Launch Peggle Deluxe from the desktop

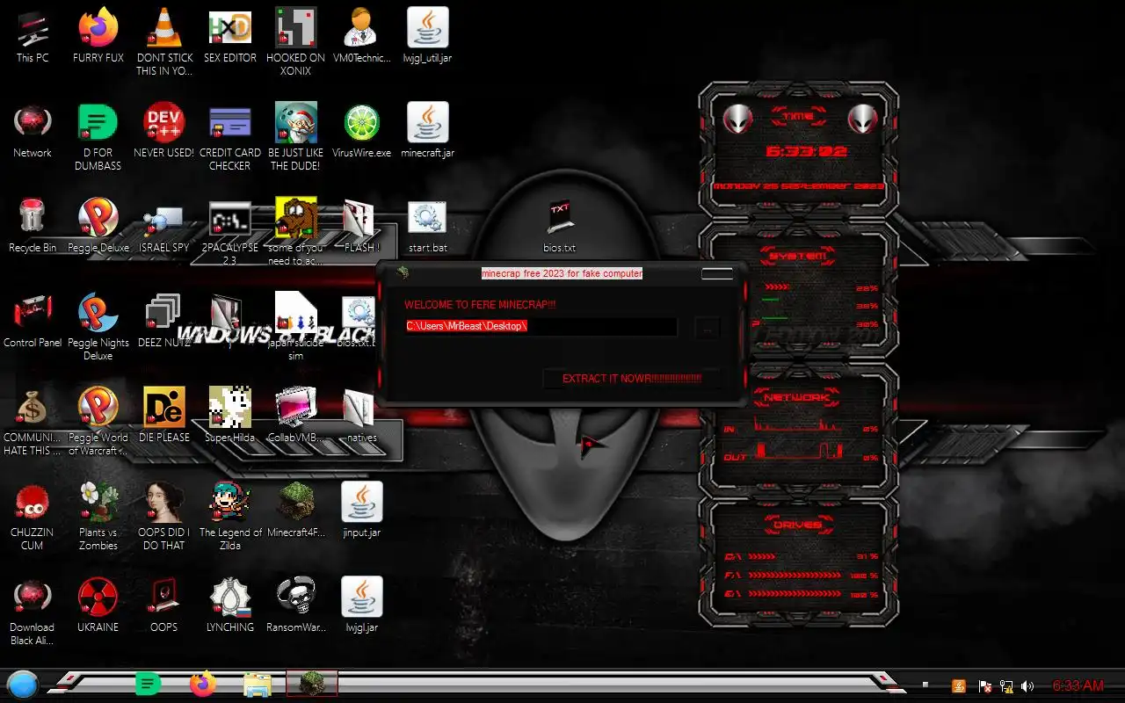click(x=98, y=225)
